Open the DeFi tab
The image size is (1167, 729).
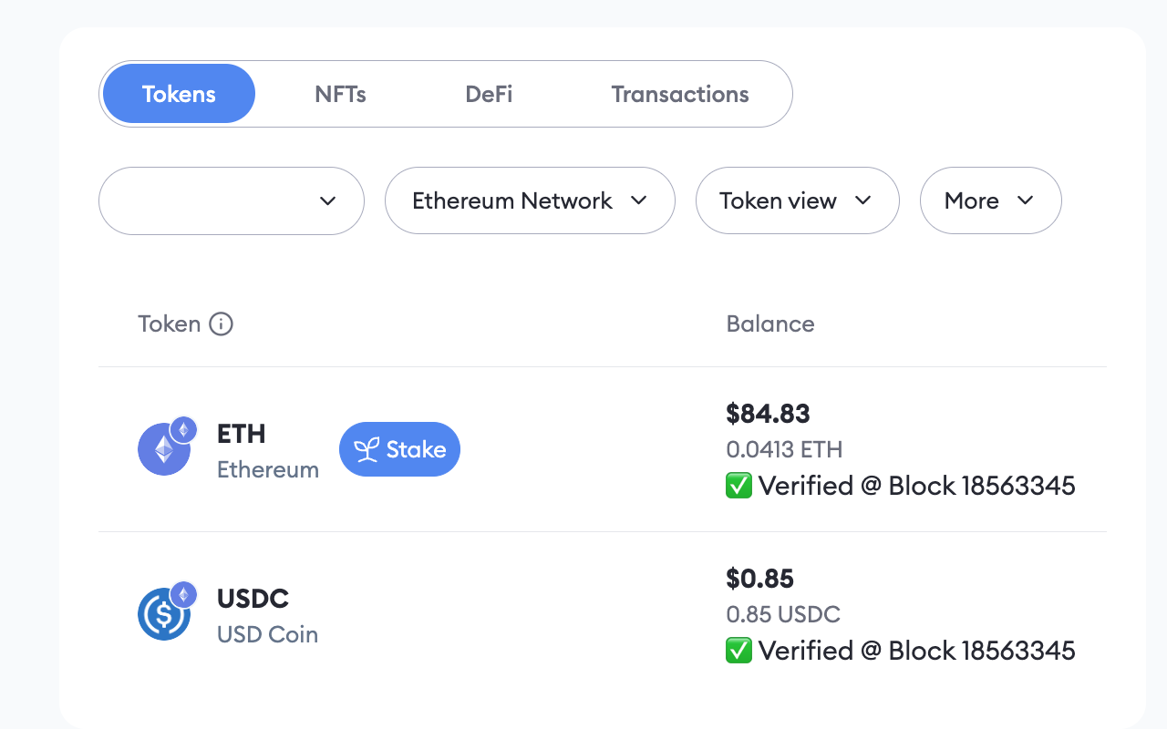click(x=489, y=94)
